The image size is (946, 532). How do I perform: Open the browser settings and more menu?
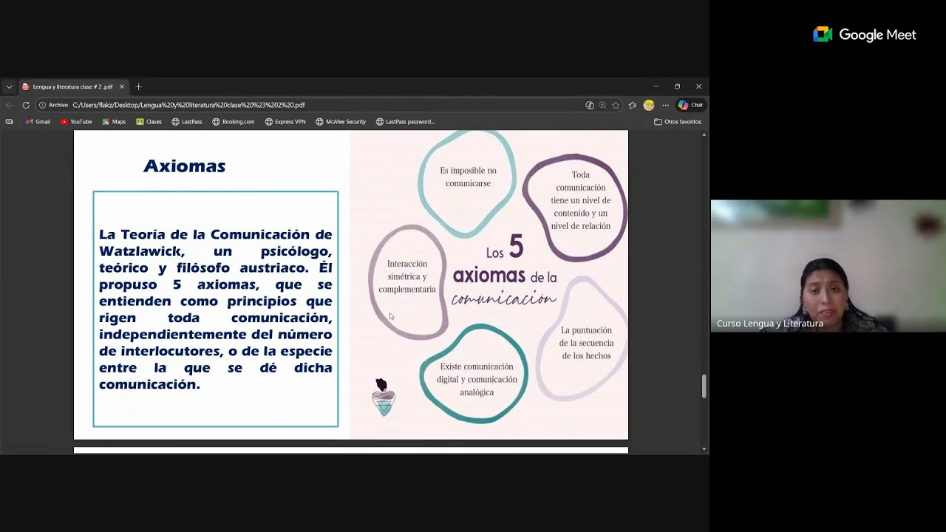(x=665, y=105)
